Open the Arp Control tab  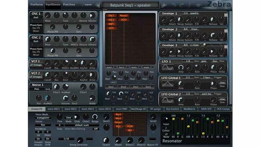(172, 109)
